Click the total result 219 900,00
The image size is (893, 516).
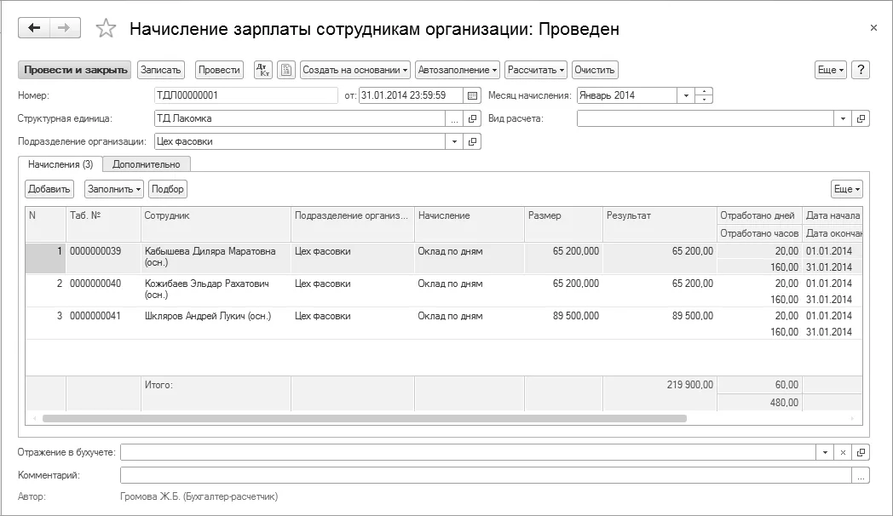pos(689,385)
